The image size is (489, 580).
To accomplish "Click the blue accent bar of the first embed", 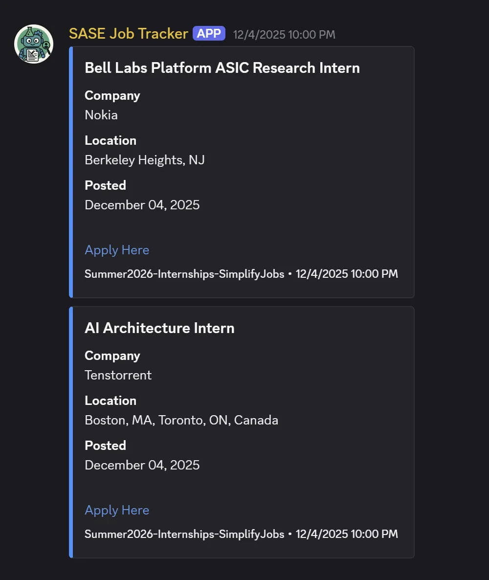I will [71, 171].
